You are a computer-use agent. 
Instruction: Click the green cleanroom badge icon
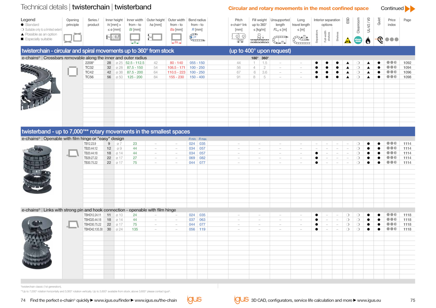(x=358, y=40)
